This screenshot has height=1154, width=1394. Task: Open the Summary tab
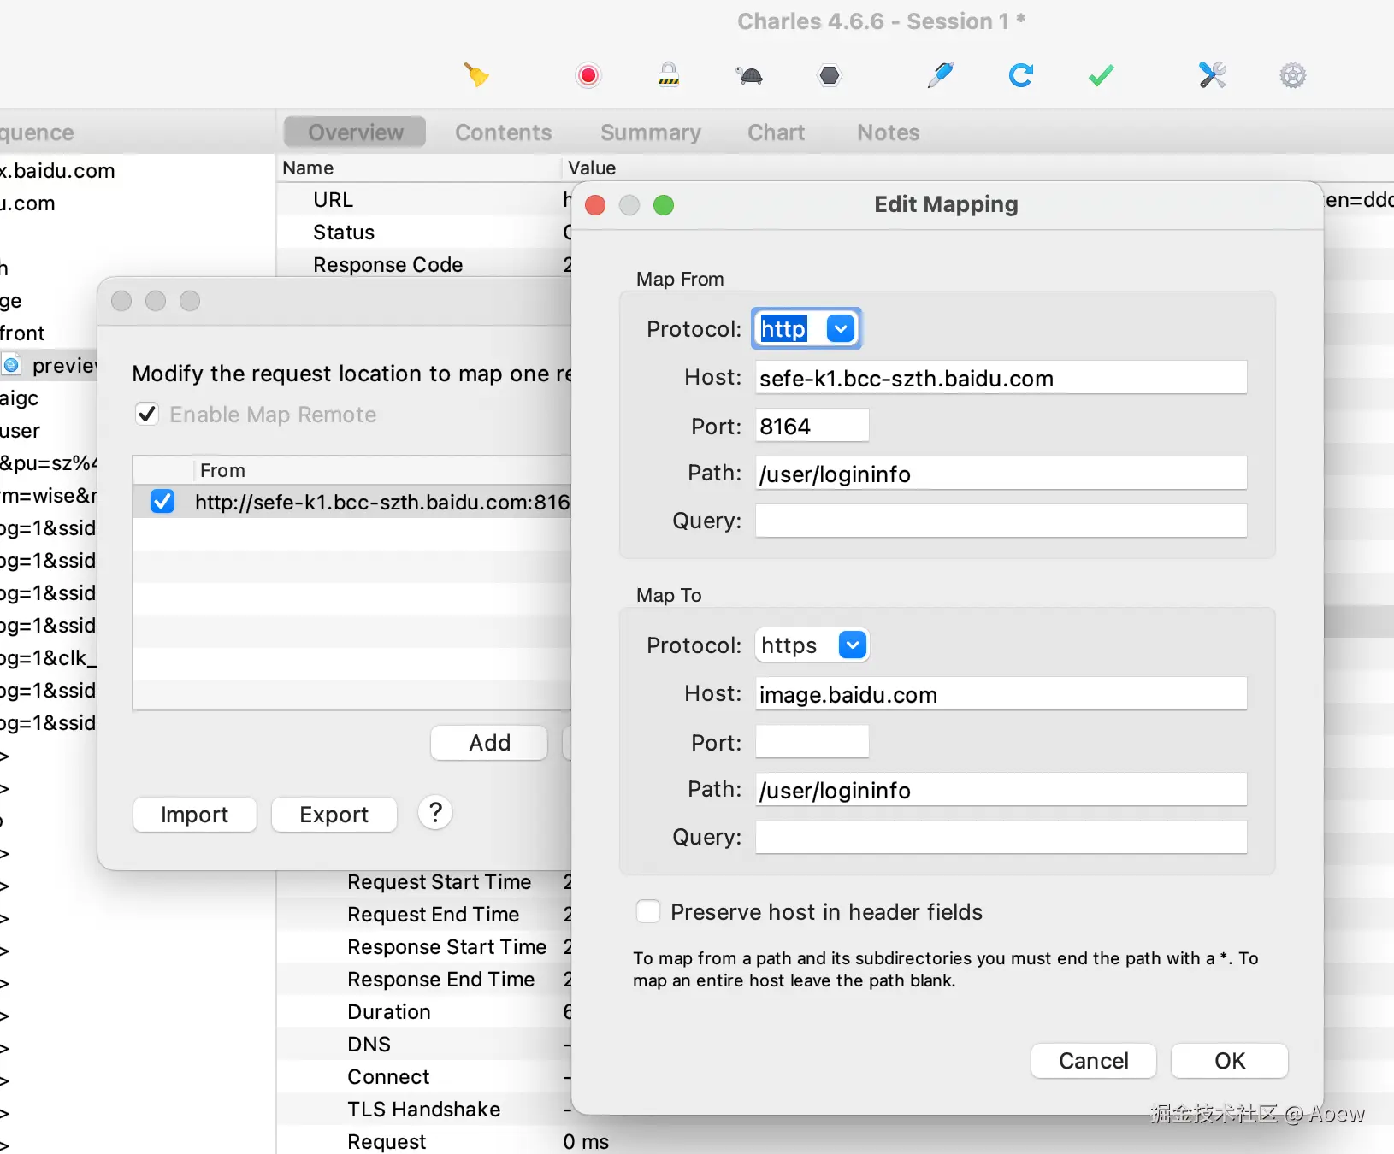[x=651, y=132]
